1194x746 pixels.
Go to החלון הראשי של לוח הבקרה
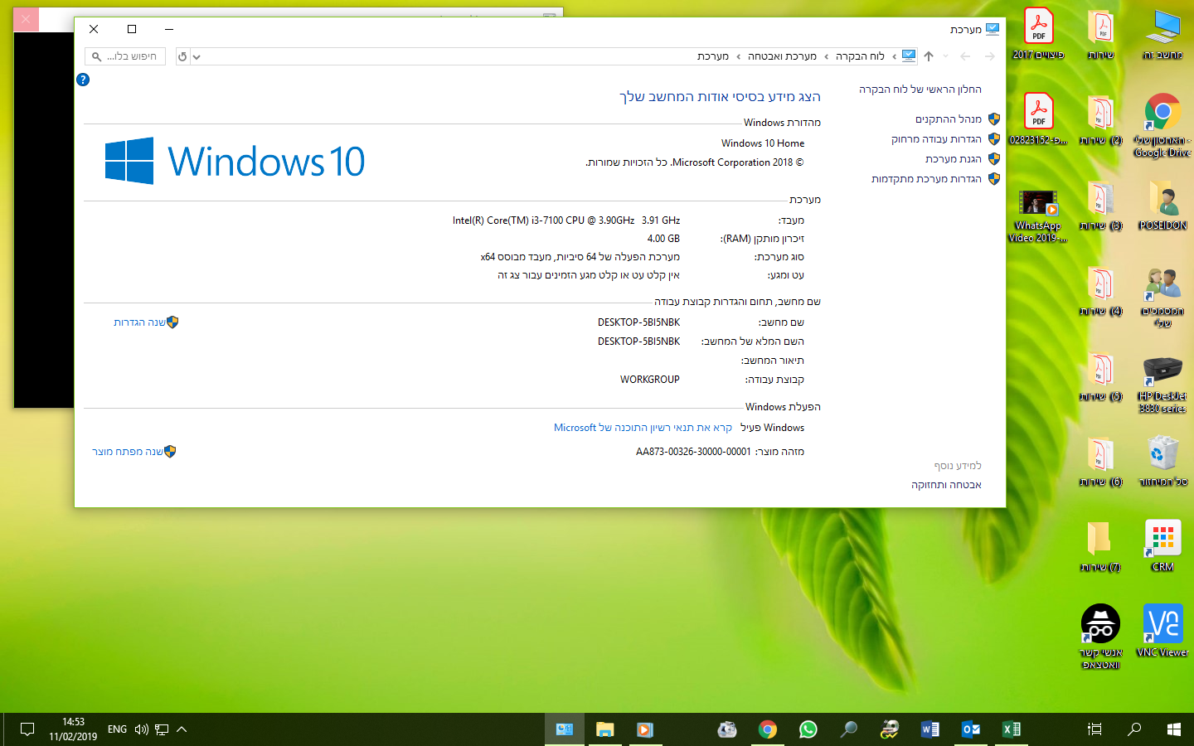click(920, 90)
